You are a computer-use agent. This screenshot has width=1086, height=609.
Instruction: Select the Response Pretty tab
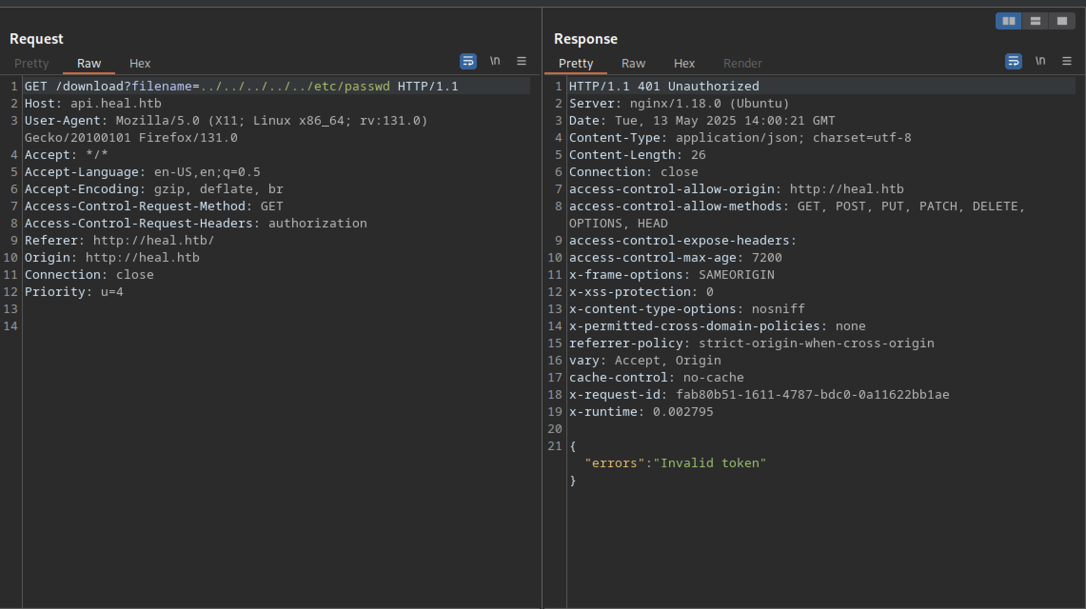pos(575,63)
